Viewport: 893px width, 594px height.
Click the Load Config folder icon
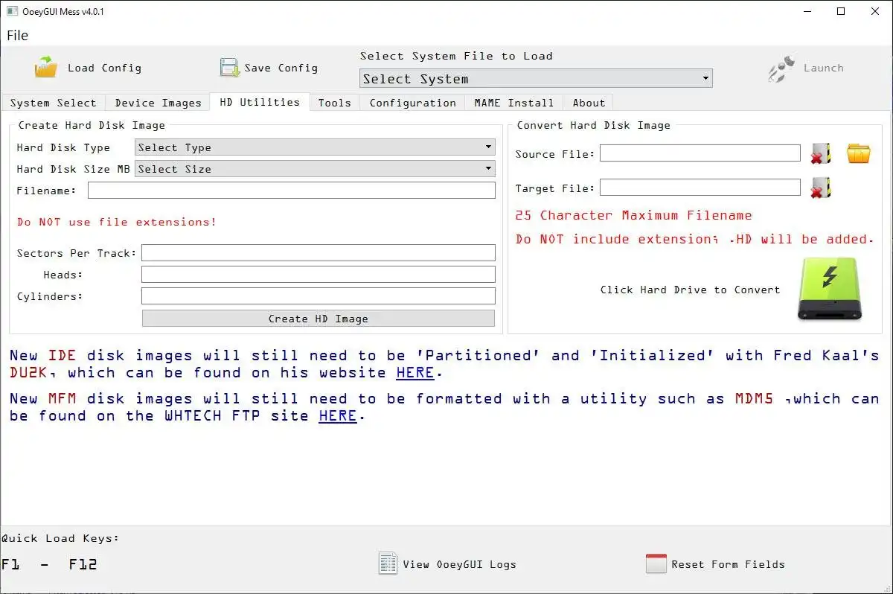pyautogui.click(x=46, y=67)
